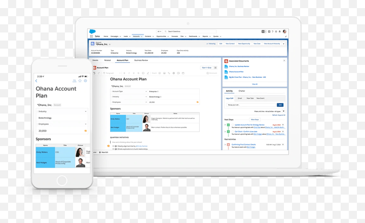
Task: Open Ohana, Inc. Business Review document link
Action: pyautogui.click(x=239, y=66)
